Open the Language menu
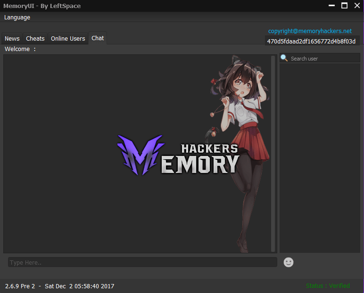This screenshot has height=293, width=364. 17,17
